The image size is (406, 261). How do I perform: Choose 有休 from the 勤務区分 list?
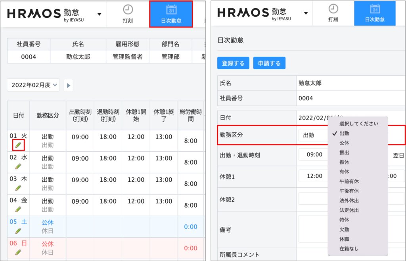[x=344, y=171]
